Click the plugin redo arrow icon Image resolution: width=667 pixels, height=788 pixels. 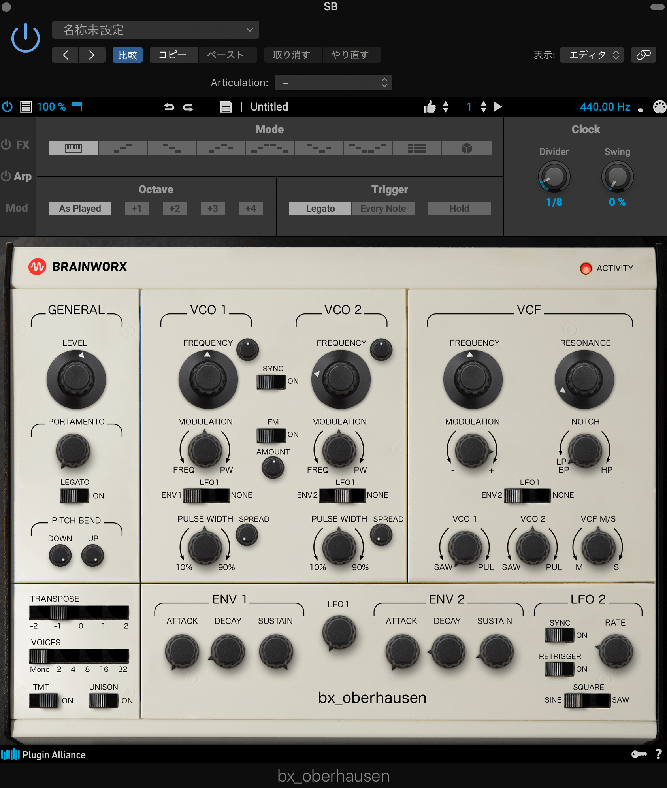point(188,107)
